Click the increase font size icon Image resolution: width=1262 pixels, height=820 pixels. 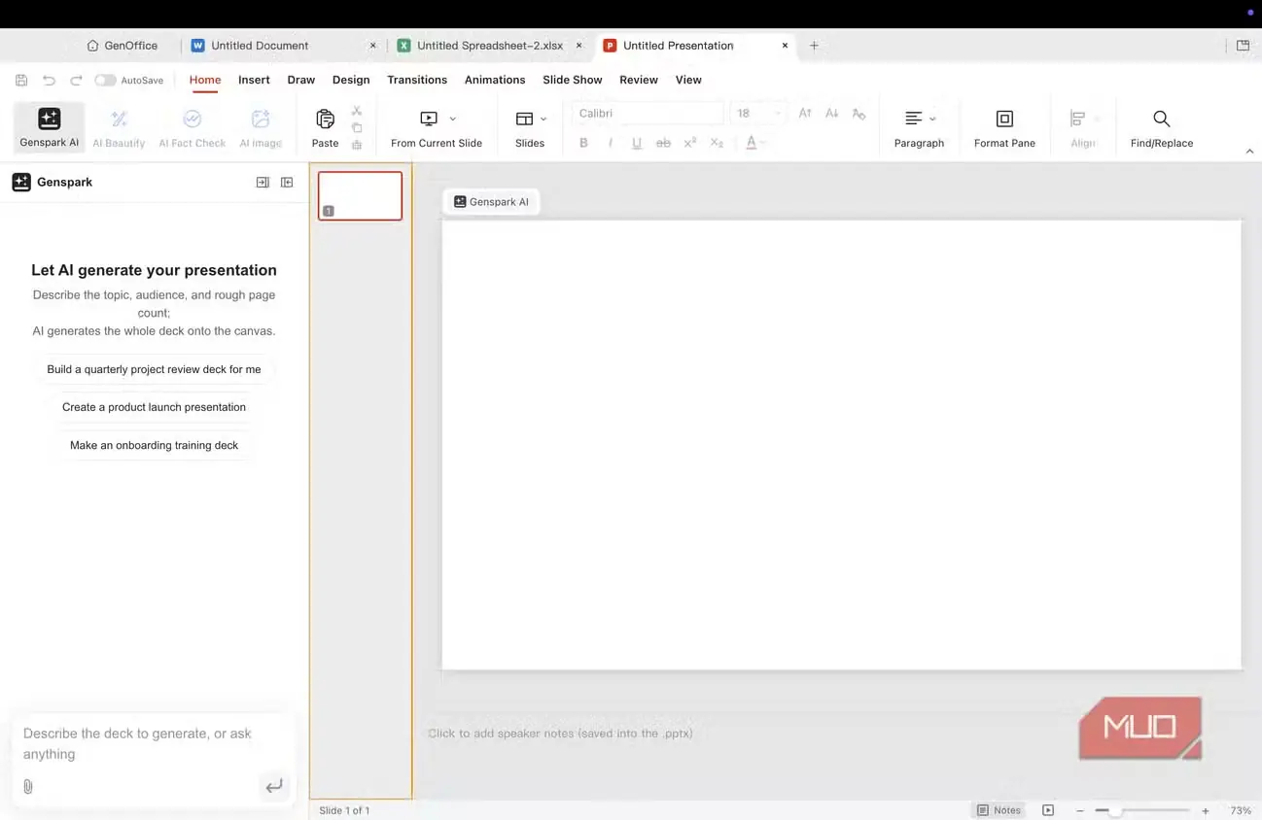pos(805,114)
